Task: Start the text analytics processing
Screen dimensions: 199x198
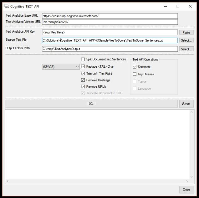Action: tap(186, 104)
